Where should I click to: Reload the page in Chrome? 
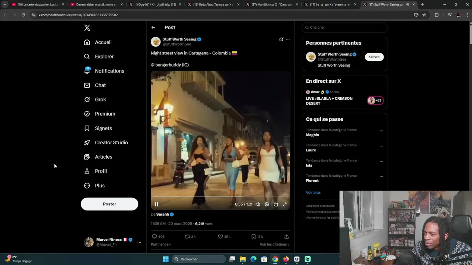click(23, 15)
